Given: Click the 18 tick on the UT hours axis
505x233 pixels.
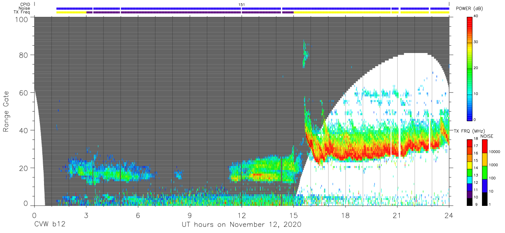Looking at the screenshot, I should coord(345,215).
